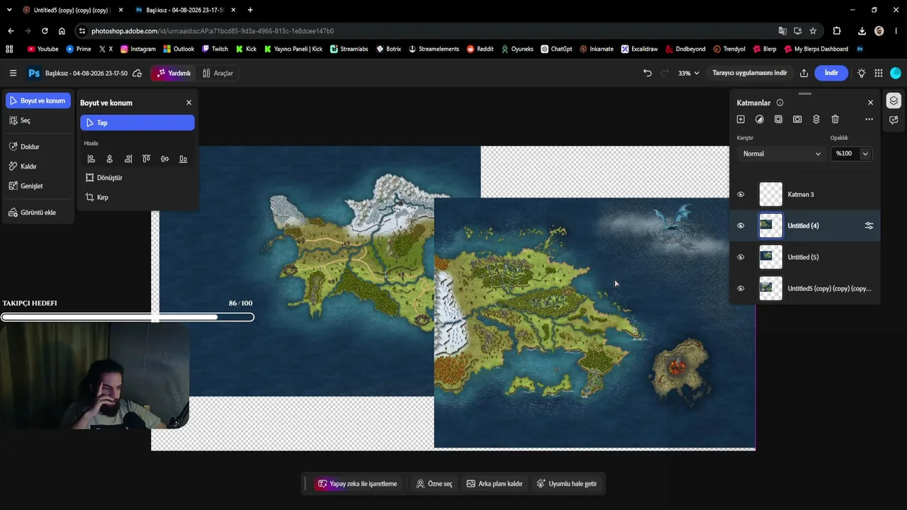Choose Taşı in Boyut ve konum panel
Image resolution: width=907 pixels, height=510 pixels.
[x=137, y=123]
